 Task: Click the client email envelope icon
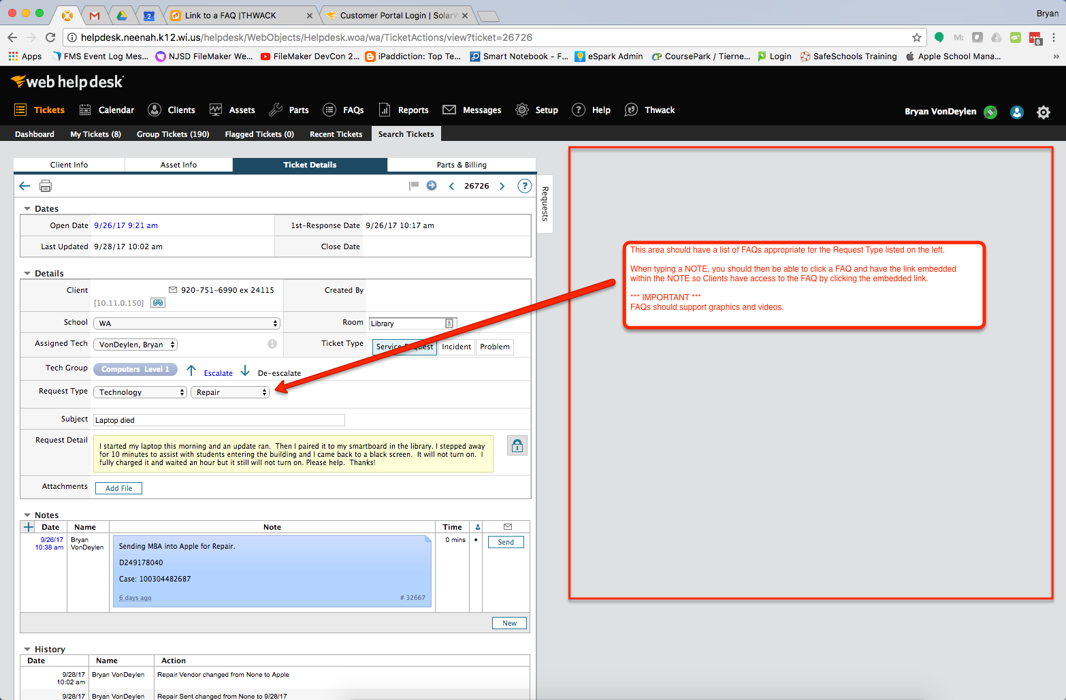pyautogui.click(x=173, y=290)
